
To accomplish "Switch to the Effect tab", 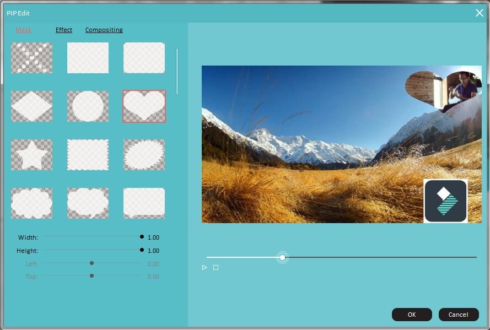I will pos(63,30).
